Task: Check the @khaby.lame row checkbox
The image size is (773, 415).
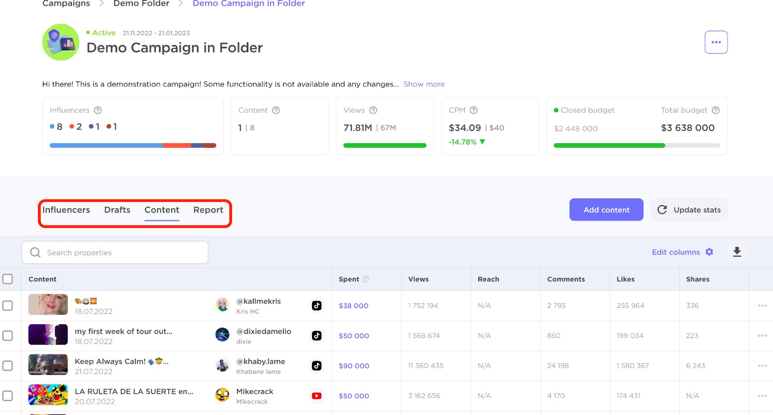Action: click(x=8, y=366)
